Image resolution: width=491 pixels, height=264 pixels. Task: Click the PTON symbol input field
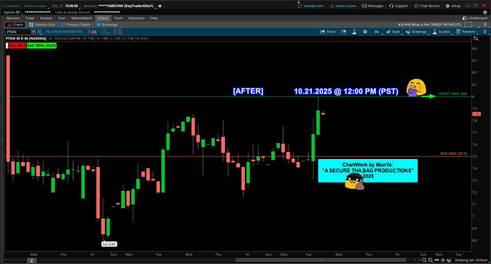18,32
